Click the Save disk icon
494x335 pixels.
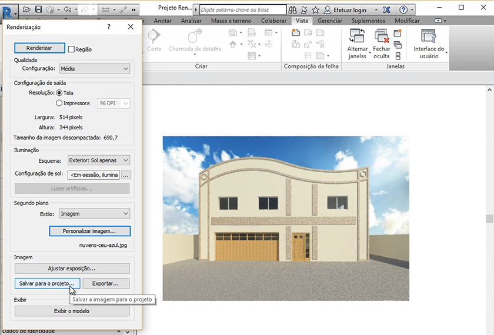coord(38,9)
